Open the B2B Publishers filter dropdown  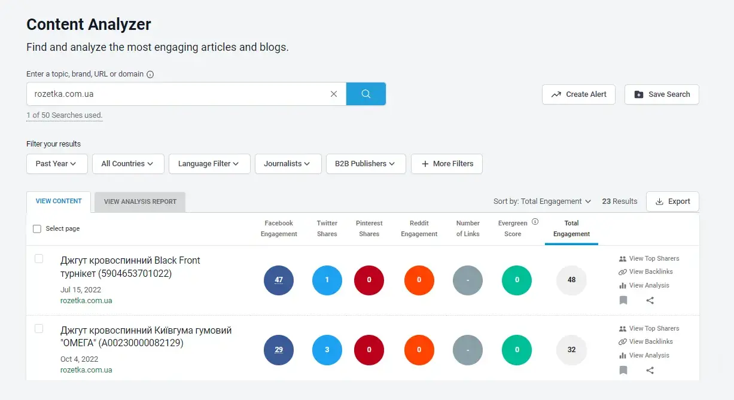366,164
